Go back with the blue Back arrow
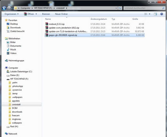Viewport: 167px width, 137px height. [4, 8]
